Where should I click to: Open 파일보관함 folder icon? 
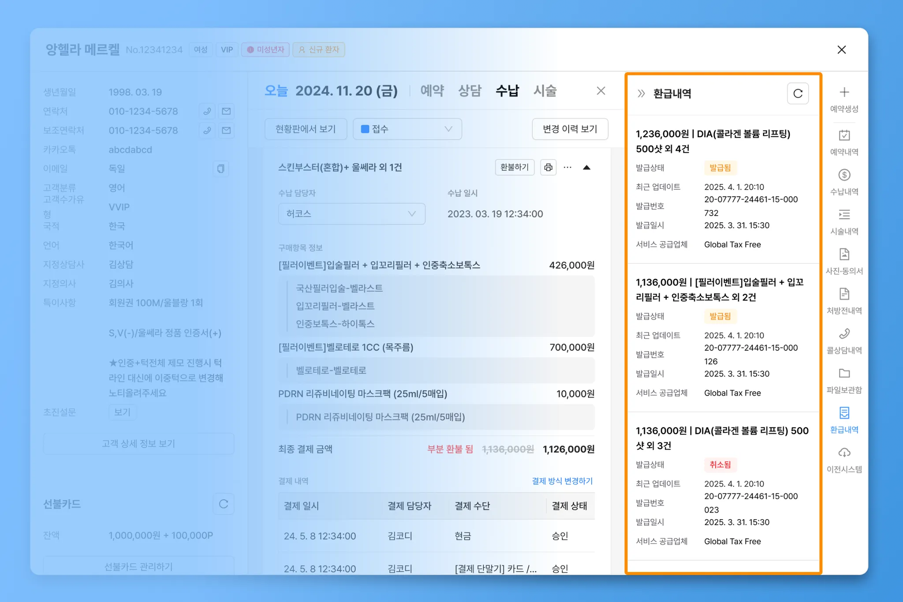[x=844, y=374]
